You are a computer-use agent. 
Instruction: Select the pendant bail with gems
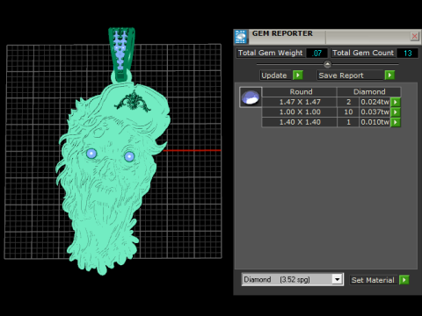tap(122, 54)
